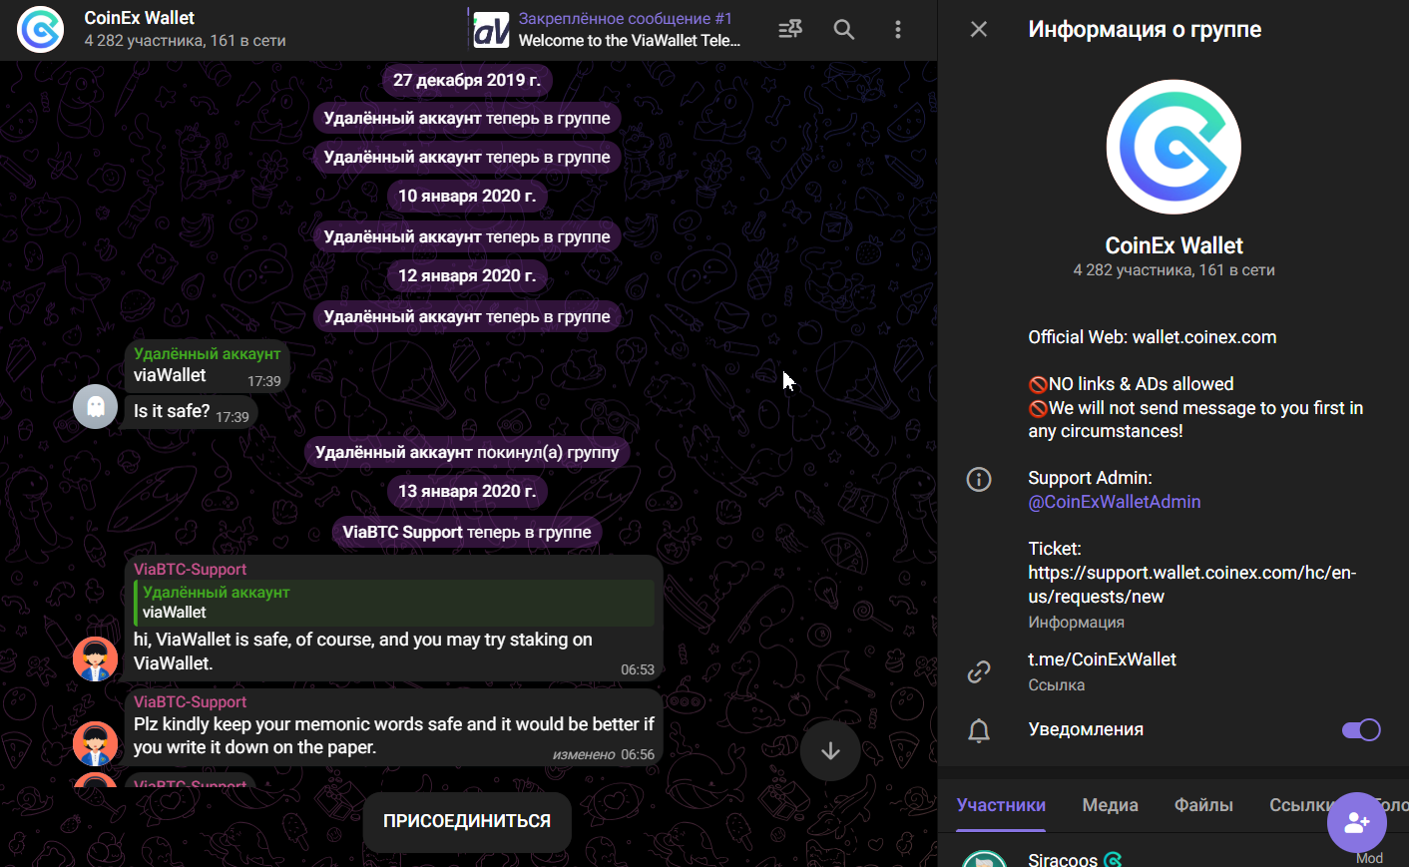This screenshot has width=1409, height=867.
Task: Open the support ticket URL link
Action: coord(1191,585)
